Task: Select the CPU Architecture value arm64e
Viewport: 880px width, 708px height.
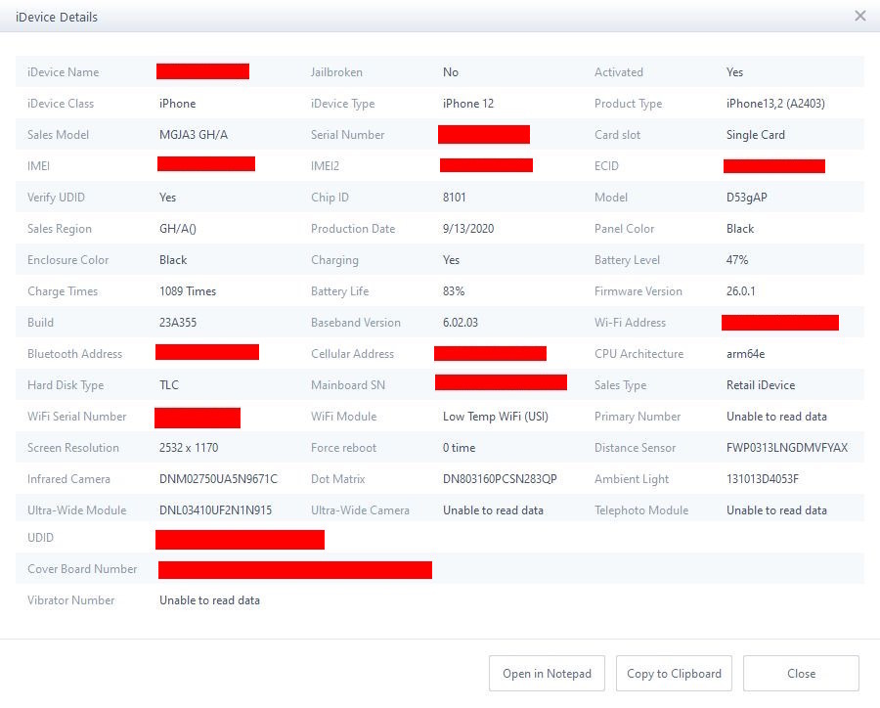Action: pos(745,354)
